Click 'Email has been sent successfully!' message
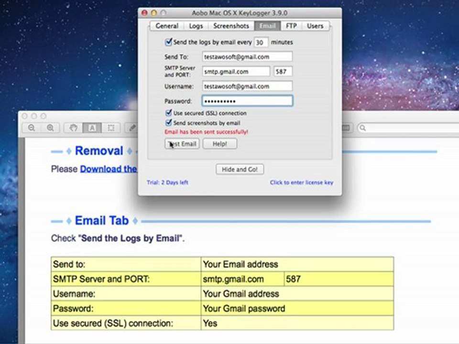 tap(207, 132)
